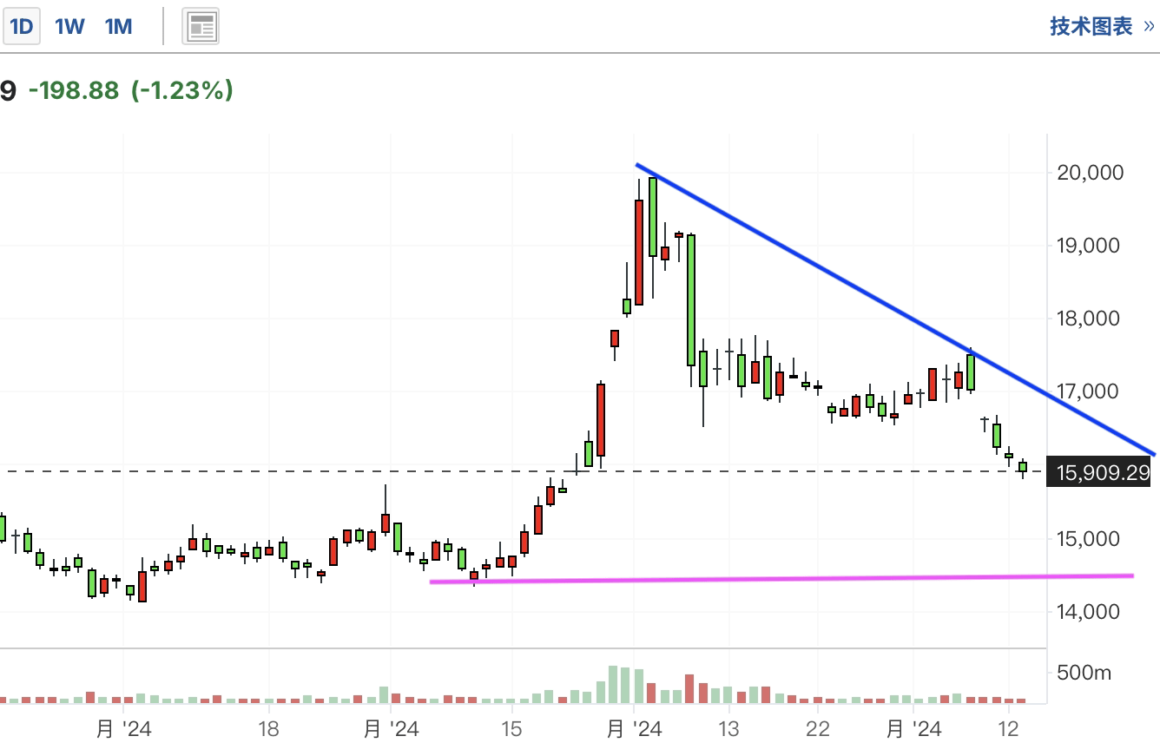The width and height of the screenshot is (1160, 743).
Task: Click the -198.88 (-1.23%) change value
Action: click(131, 89)
